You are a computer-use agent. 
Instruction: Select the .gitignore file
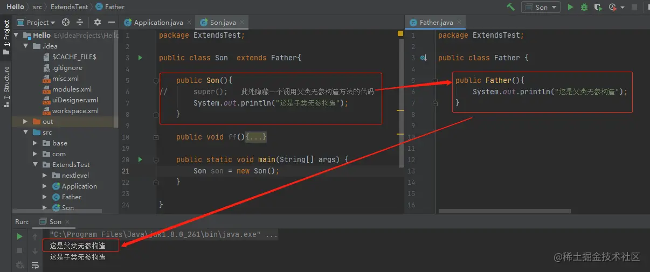[63, 68]
